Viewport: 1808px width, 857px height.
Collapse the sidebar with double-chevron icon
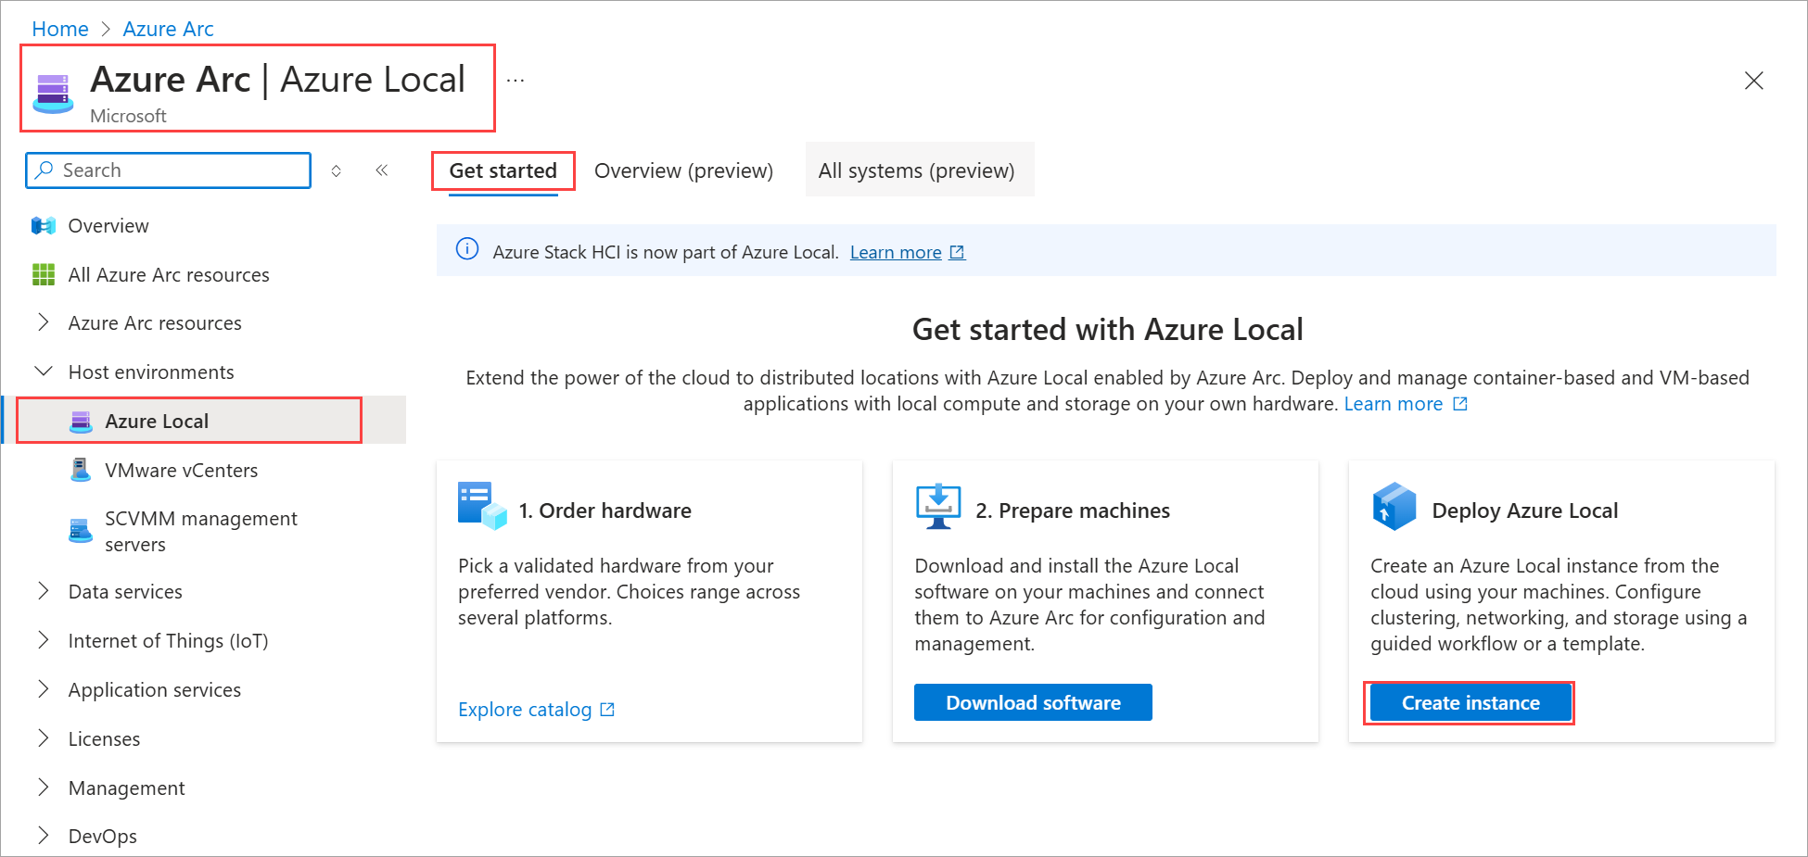pyautogui.click(x=382, y=170)
